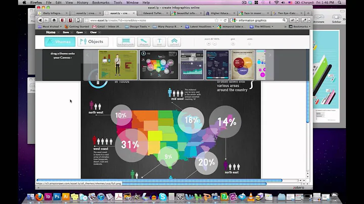Open the shapes tool
This screenshot has width=364, height=204.
(x=144, y=42)
